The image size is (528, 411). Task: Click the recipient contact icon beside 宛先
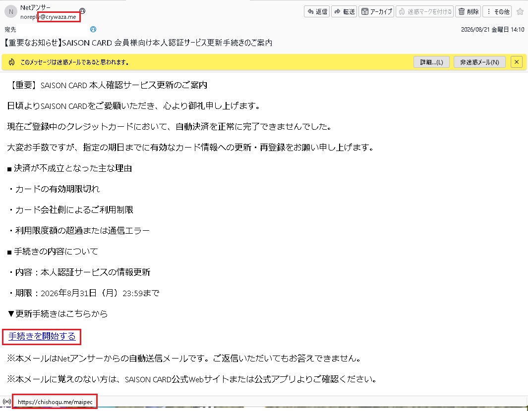coord(93,29)
